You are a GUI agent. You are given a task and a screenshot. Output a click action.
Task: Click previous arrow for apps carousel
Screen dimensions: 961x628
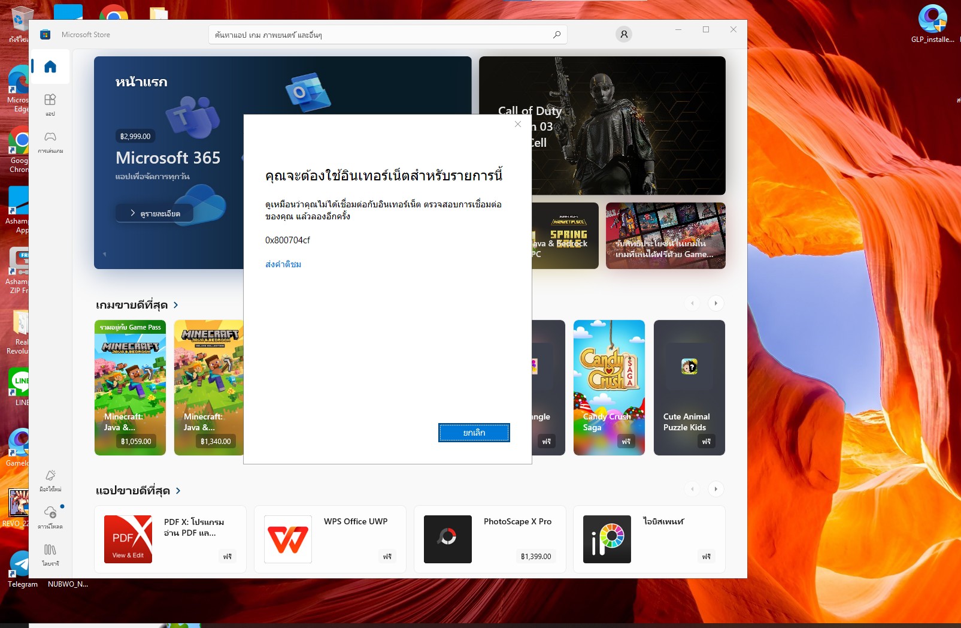click(x=692, y=489)
